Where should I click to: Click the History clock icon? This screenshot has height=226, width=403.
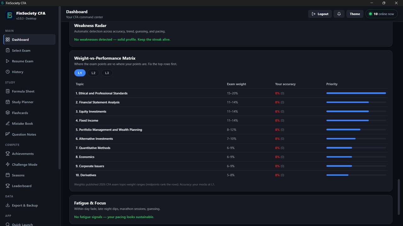(x=8, y=72)
